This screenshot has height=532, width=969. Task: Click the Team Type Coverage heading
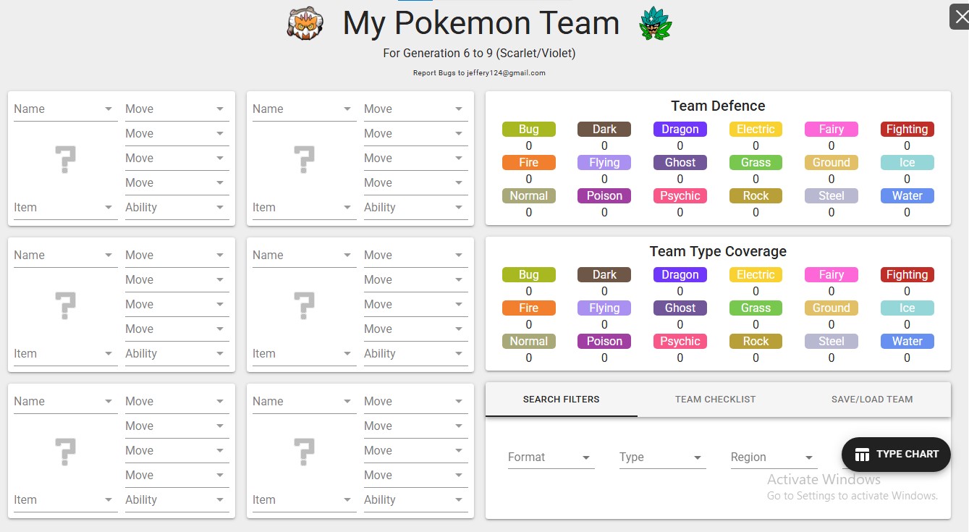point(718,252)
